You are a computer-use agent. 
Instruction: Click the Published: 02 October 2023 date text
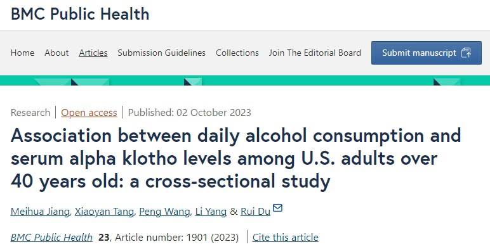pyautogui.click(x=190, y=112)
